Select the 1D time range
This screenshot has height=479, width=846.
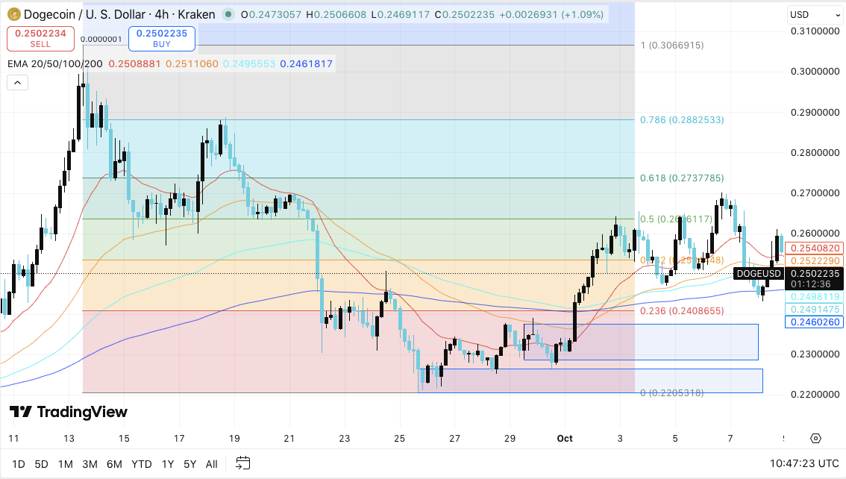19,464
